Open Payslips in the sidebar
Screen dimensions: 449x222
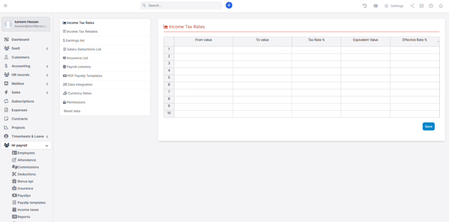[x=24, y=195]
